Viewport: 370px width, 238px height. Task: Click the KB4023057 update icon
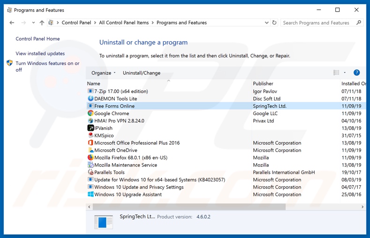[x=90, y=180]
